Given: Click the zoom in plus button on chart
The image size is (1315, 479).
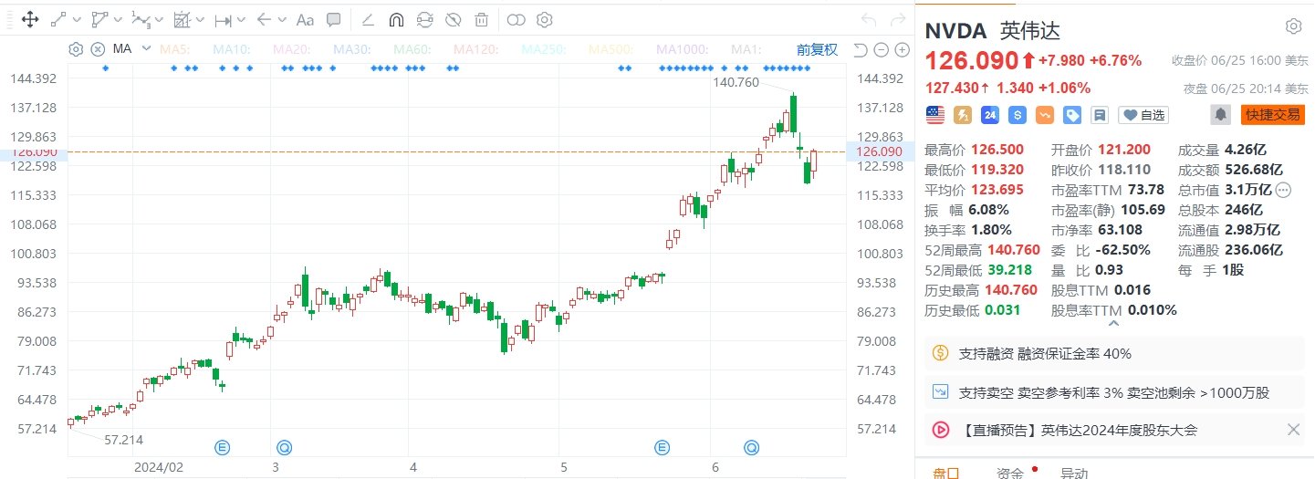Looking at the screenshot, I should tap(899, 49).
